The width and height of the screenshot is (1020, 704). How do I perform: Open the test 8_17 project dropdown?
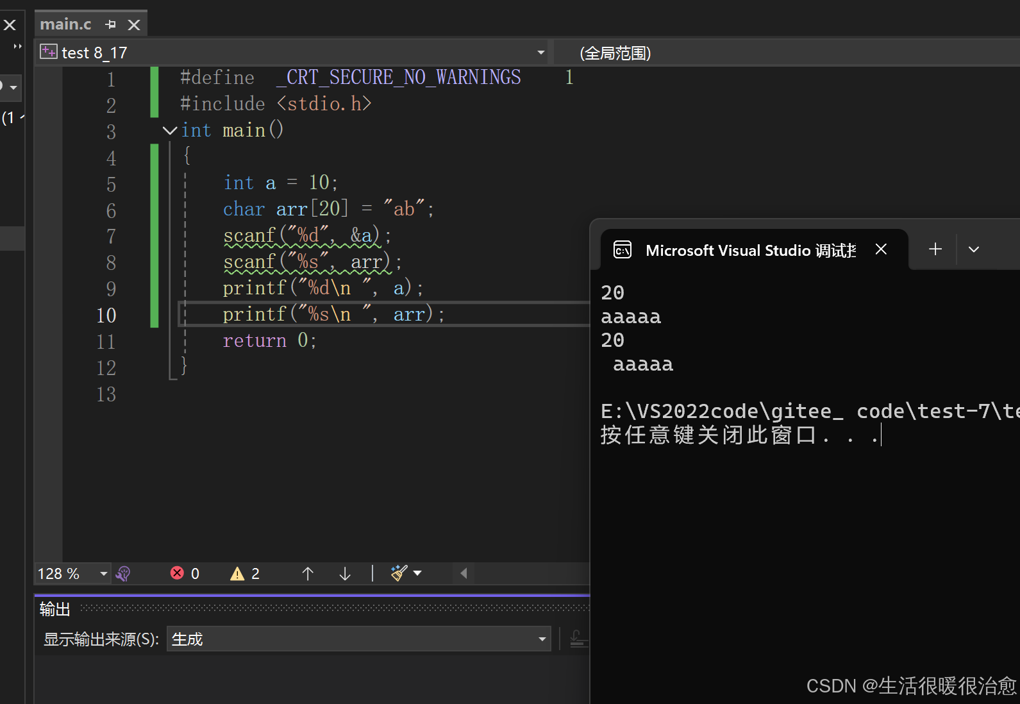(541, 53)
